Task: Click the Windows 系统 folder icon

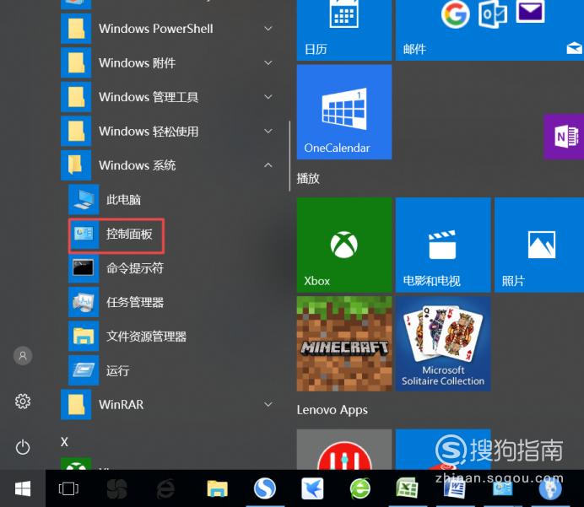Action: pos(76,165)
